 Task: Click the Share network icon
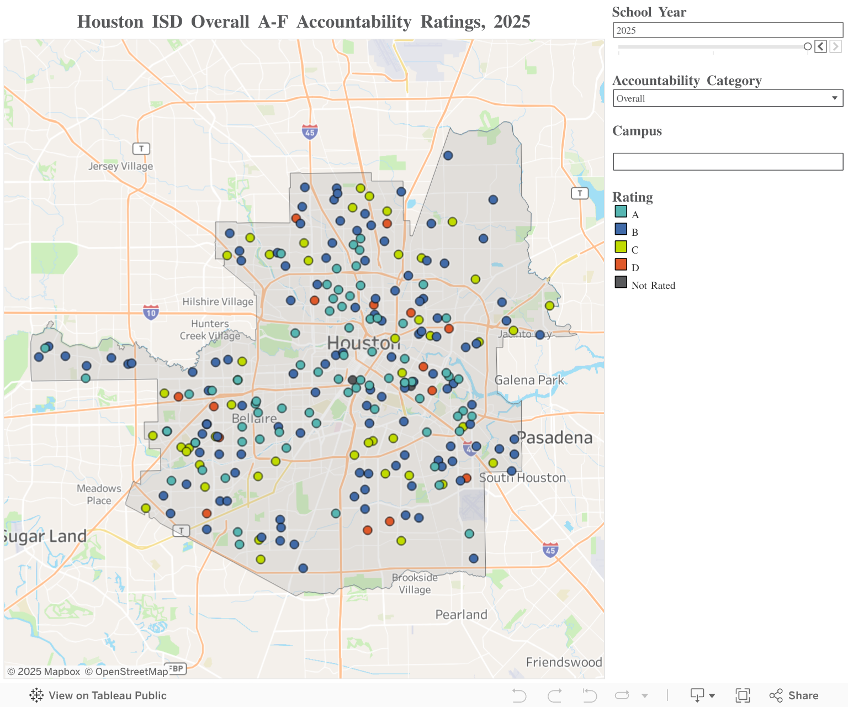click(x=776, y=695)
